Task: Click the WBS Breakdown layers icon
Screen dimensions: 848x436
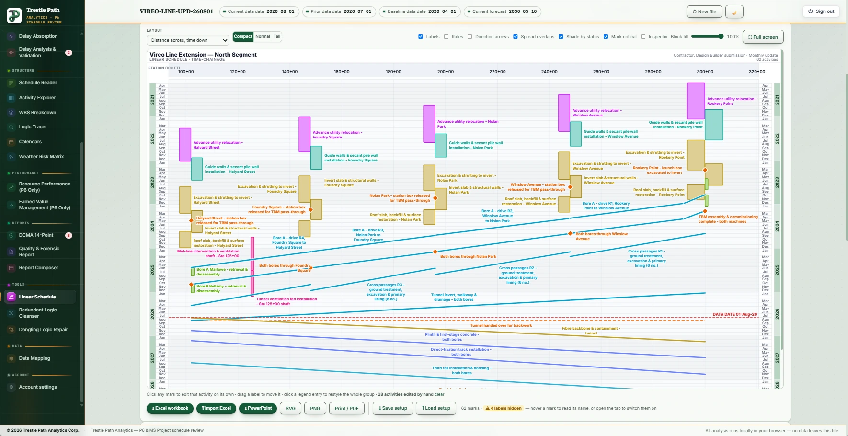Action: tap(11, 113)
